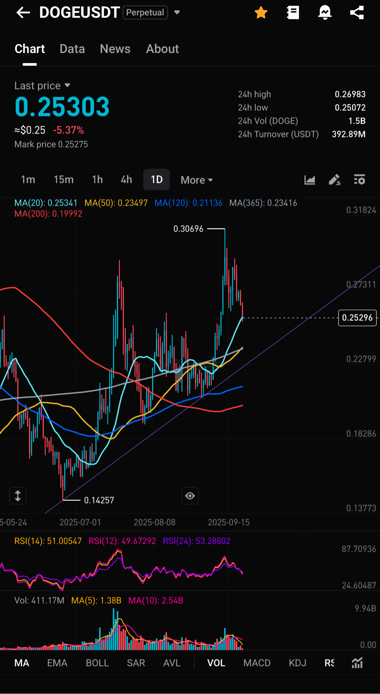Image resolution: width=380 pixels, height=694 pixels.
Task: Tap the vertical chart expand icon
Action: [18, 496]
